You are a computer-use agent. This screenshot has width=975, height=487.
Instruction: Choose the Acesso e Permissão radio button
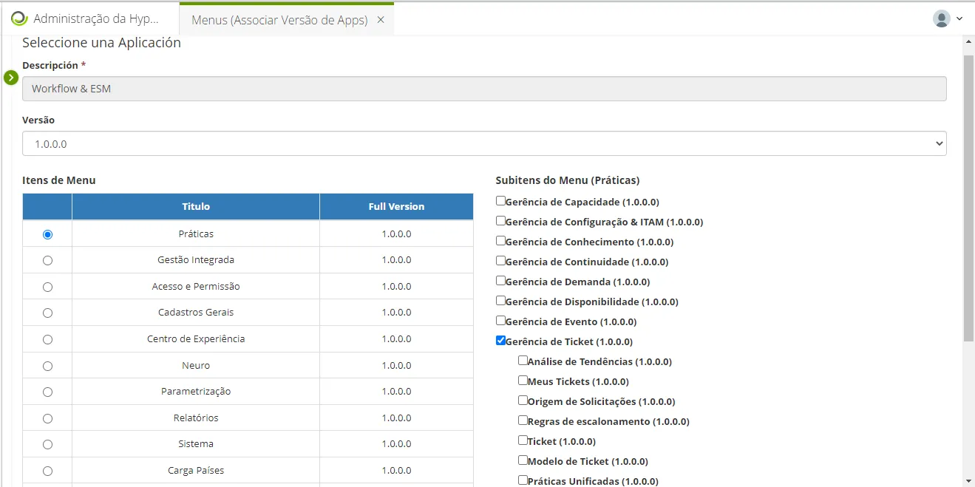[x=48, y=287]
